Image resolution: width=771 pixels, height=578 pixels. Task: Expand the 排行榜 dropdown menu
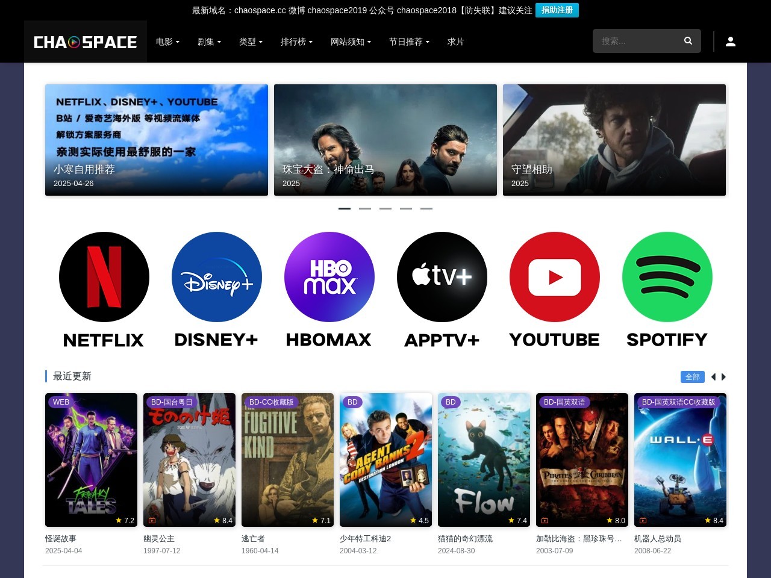click(x=296, y=42)
